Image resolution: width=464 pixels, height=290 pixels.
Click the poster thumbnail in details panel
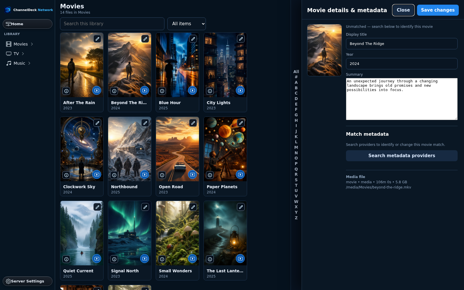(x=325, y=50)
